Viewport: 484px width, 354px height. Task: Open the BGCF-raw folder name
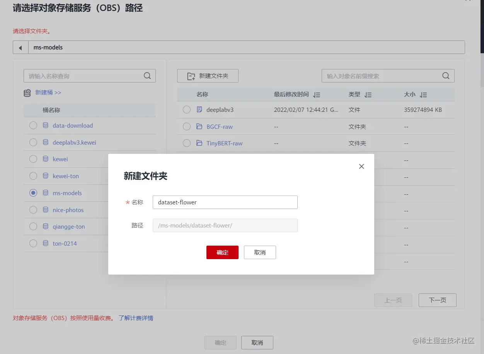[220, 126]
